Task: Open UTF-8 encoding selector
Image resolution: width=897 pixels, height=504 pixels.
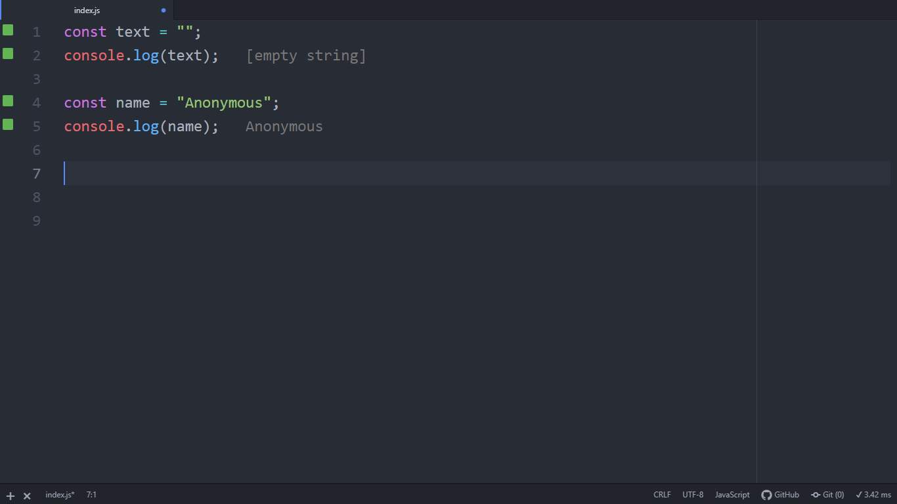Action: [x=693, y=495]
